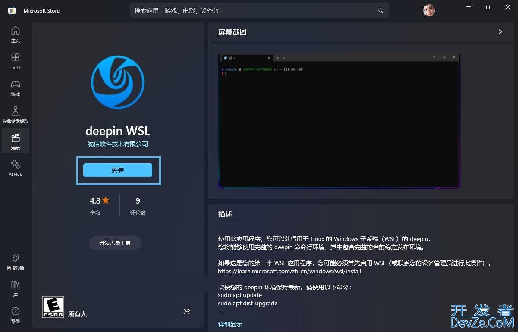Minimize the Microsoft Store window
Screen dimensions: 518x332
pos(468,7)
